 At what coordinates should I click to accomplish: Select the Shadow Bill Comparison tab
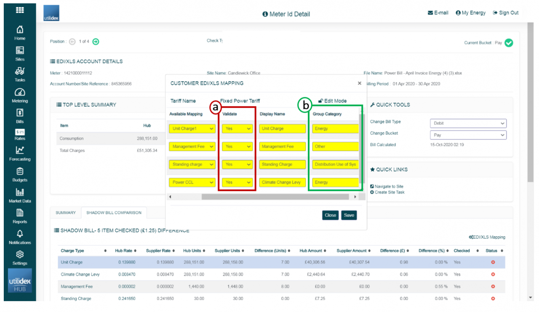tap(113, 213)
